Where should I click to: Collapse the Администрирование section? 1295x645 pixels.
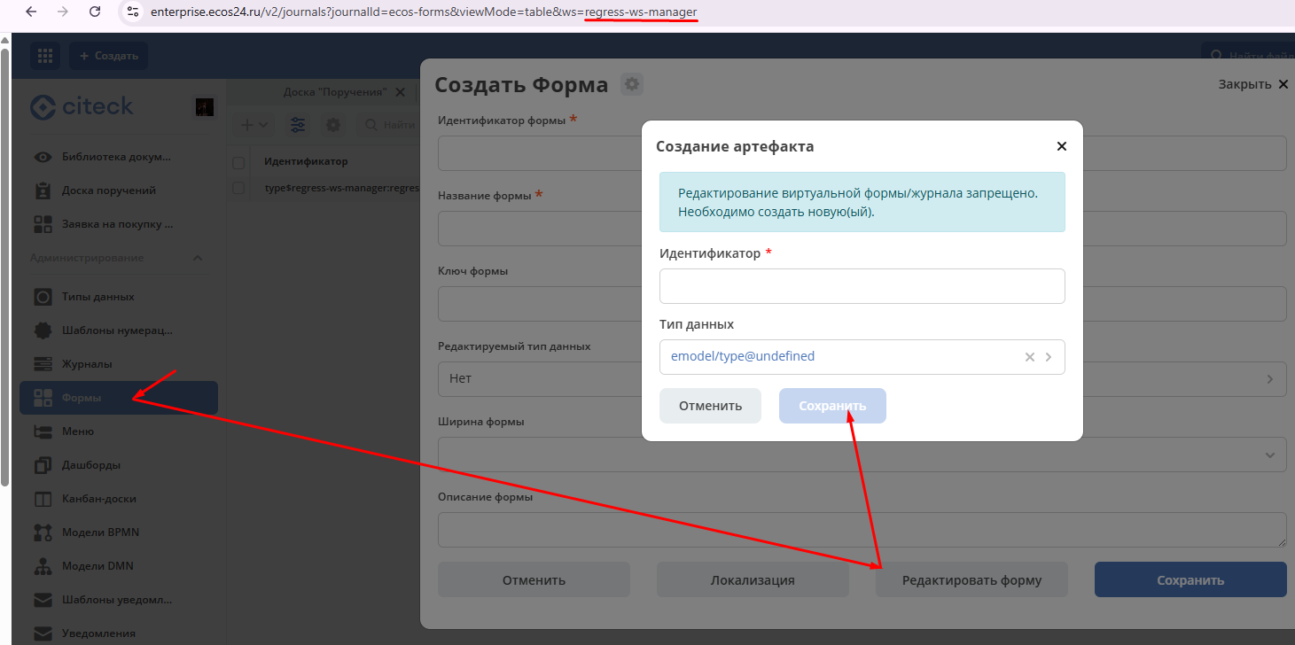198,258
